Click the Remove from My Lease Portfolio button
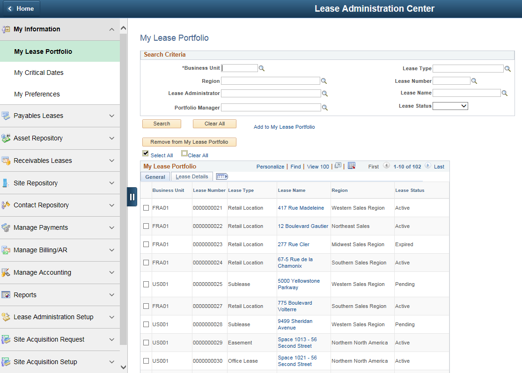Image resolution: width=522 pixels, height=373 pixels. click(x=189, y=142)
